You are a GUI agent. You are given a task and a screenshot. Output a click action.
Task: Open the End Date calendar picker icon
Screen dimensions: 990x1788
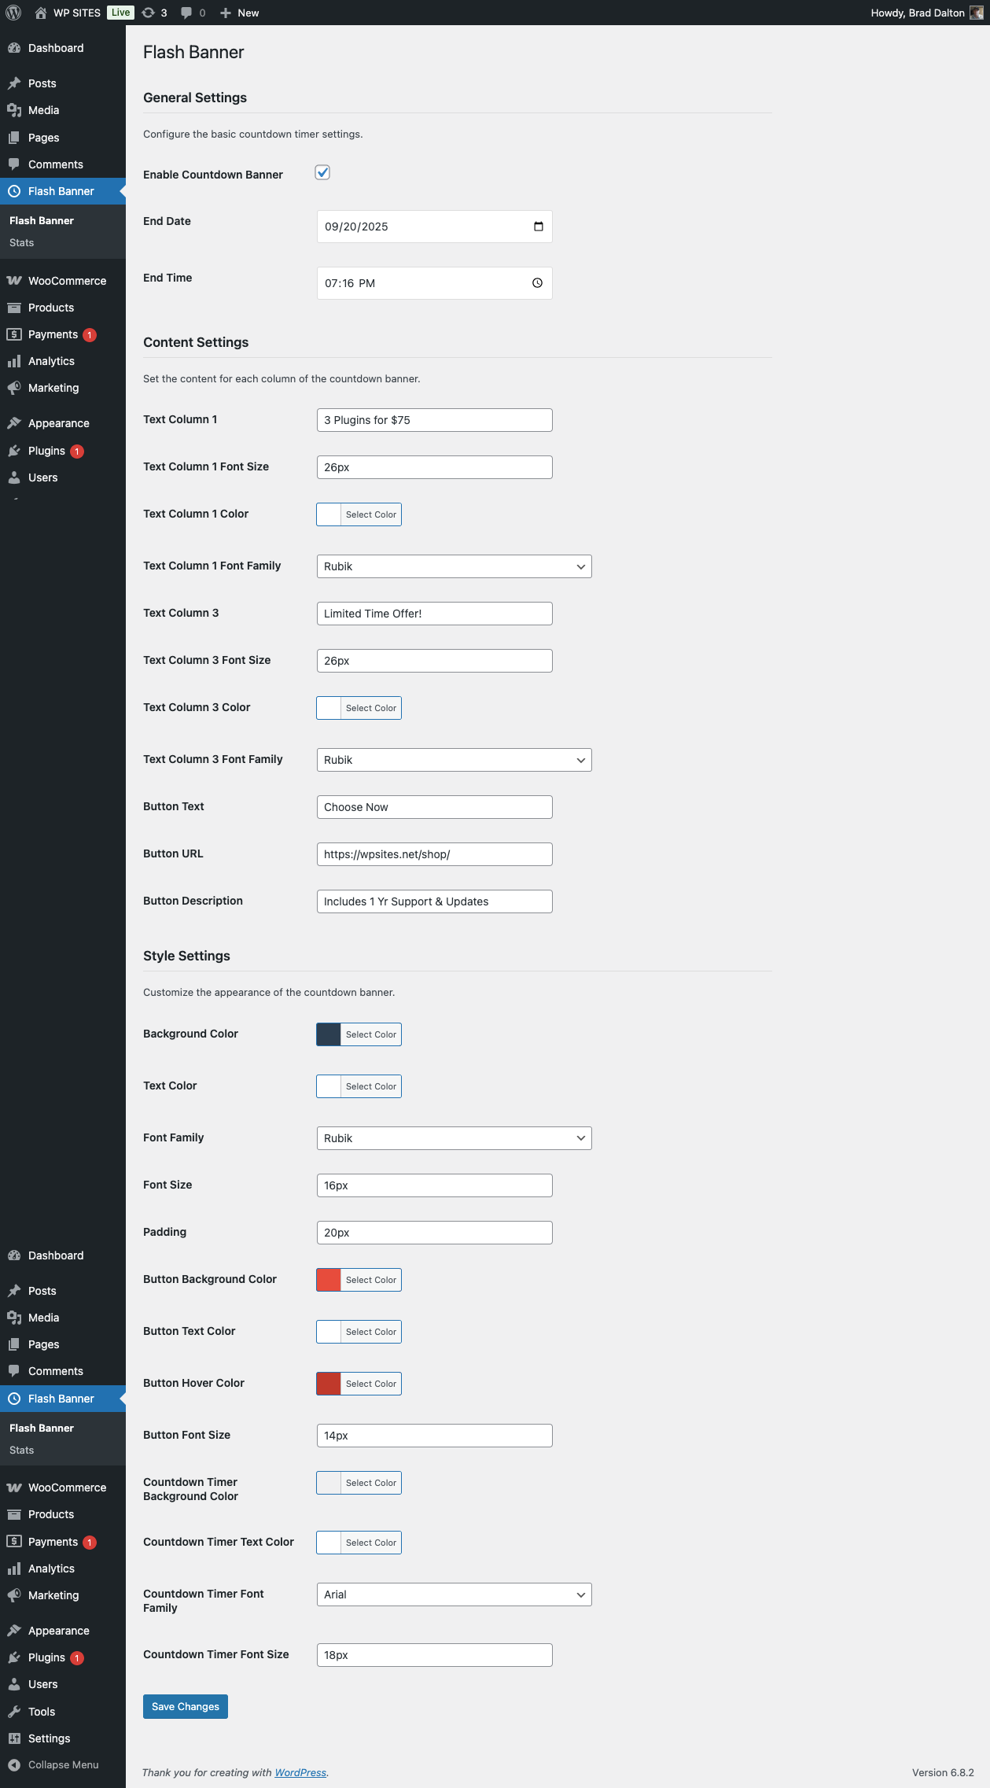[539, 227]
